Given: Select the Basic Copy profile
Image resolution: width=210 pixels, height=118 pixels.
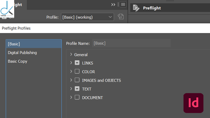Looking at the screenshot, I should [x=18, y=61].
